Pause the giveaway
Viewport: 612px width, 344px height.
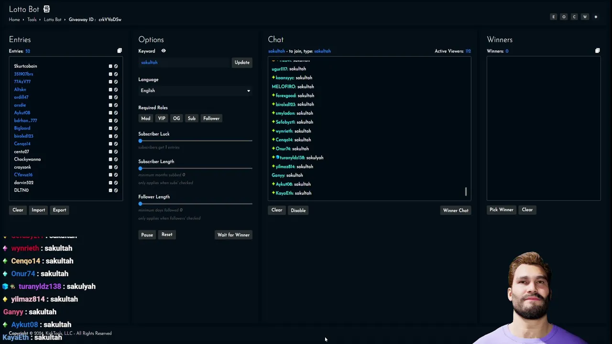[147, 235]
